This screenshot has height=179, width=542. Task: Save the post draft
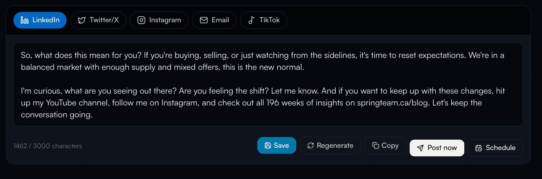point(277,146)
